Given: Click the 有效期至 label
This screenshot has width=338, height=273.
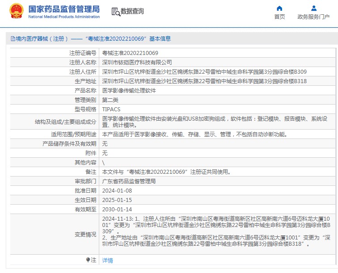Looking at the screenshot, I should (85, 210).
